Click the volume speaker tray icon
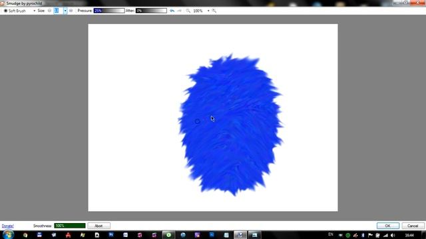Image resolution: width=426 pixels, height=239 pixels. tap(393, 235)
